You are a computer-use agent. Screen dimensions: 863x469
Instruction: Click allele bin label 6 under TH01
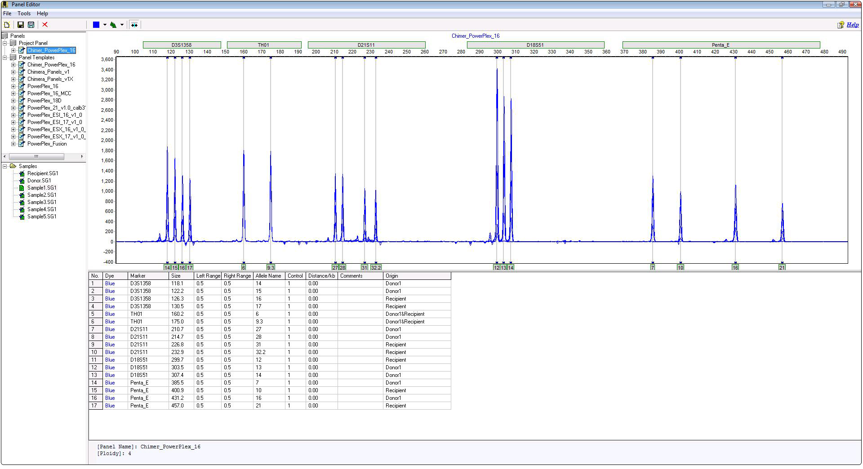click(244, 267)
